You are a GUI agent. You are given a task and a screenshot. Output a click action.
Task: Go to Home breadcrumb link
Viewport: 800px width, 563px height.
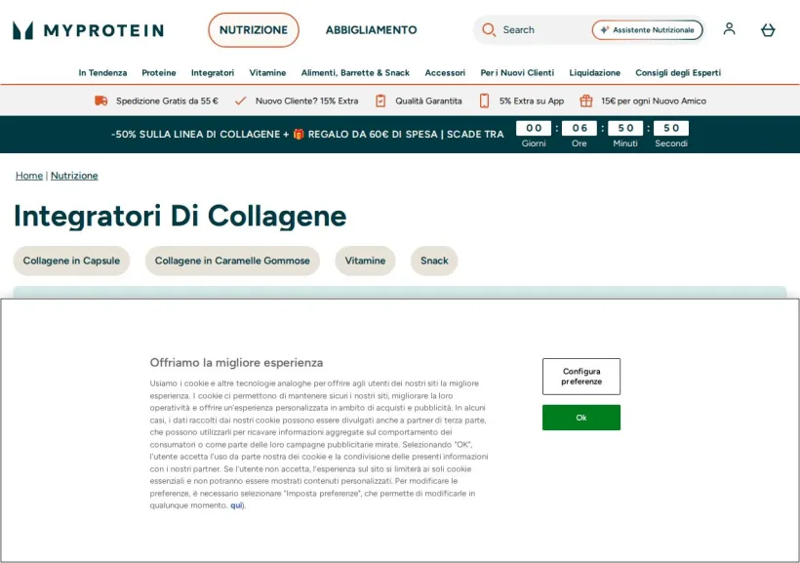click(x=29, y=176)
